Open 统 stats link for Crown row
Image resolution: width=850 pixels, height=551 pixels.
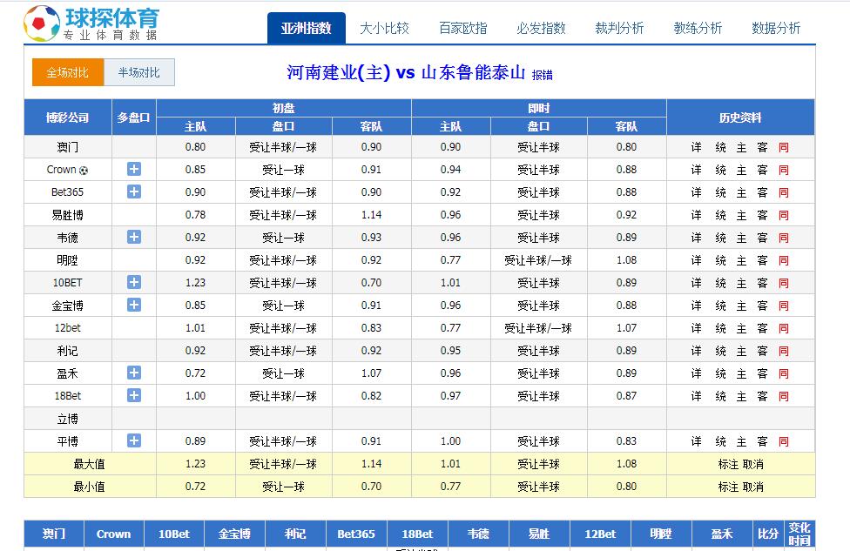click(720, 170)
